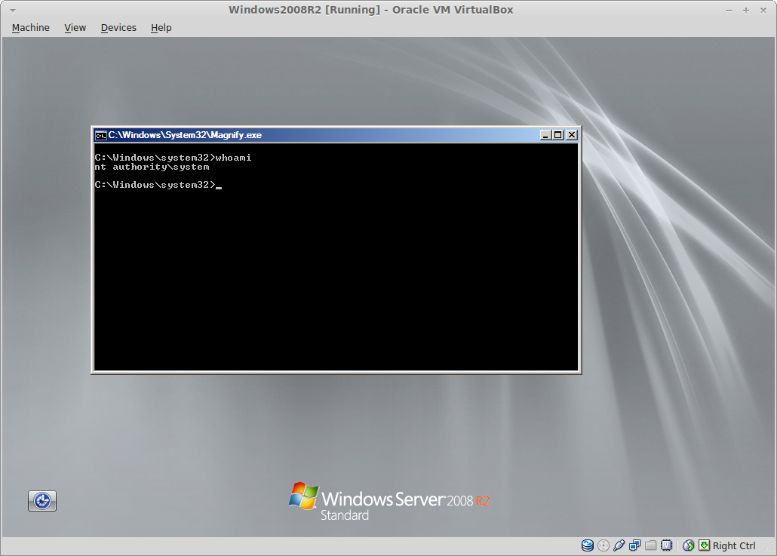The width and height of the screenshot is (777, 556).
Task: Close the Magnify.exe console window
Action: (572, 135)
